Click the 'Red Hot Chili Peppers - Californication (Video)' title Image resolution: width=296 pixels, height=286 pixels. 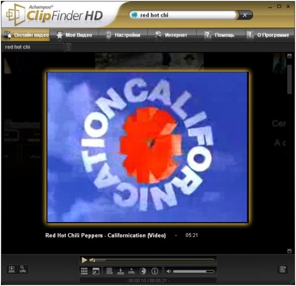click(106, 235)
